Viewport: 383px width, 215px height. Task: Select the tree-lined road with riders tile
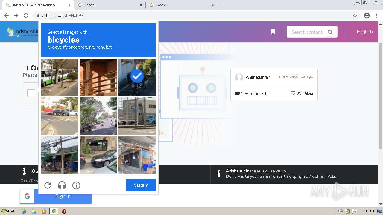(98, 116)
